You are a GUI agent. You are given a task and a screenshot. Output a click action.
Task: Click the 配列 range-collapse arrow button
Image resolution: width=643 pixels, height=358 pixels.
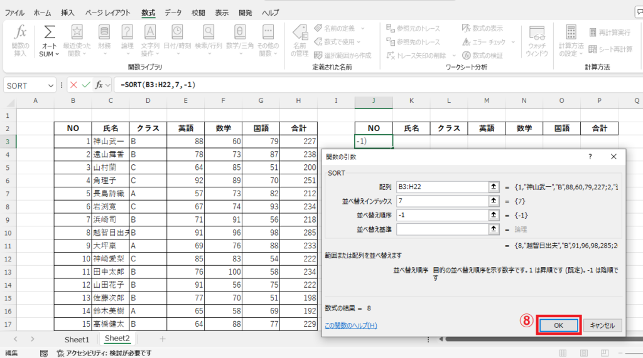[x=494, y=187]
